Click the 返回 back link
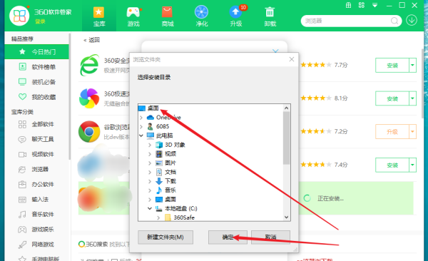This screenshot has width=428, height=261. [x=92, y=40]
